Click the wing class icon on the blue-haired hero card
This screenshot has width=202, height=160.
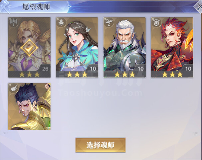pyautogui.click(x=14, y=88)
